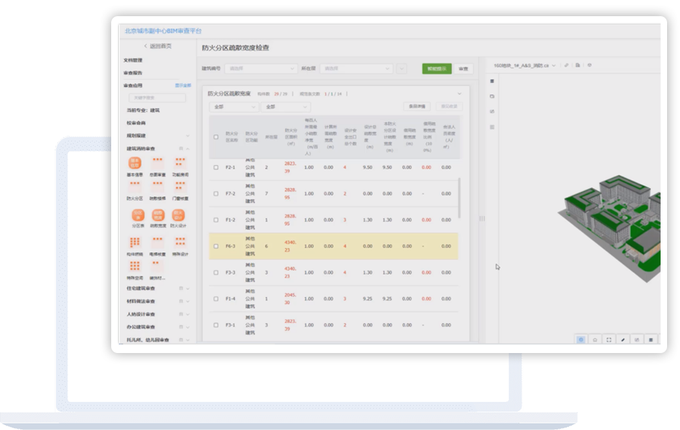Screen dimensions: 680x430
Task: Click the 返回首页 link
Action: click(x=158, y=46)
